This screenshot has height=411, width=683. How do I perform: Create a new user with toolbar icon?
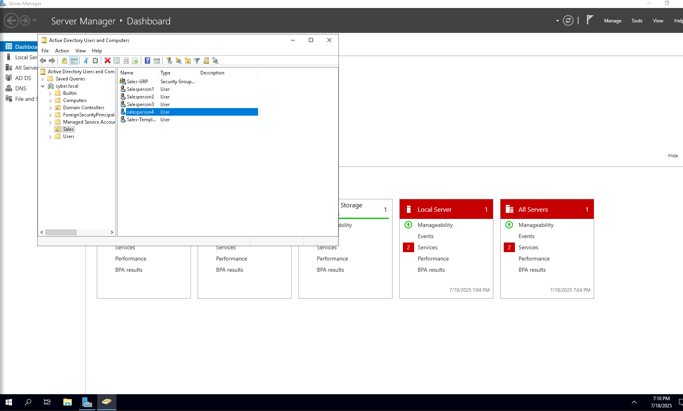(x=169, y=60)
